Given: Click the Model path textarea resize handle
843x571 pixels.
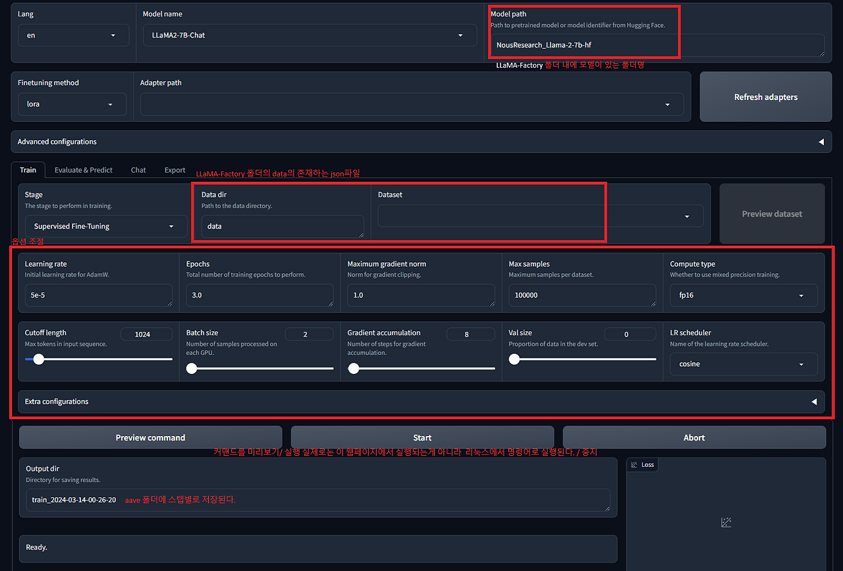Looking at the screenshot, I should coord(821,53).
